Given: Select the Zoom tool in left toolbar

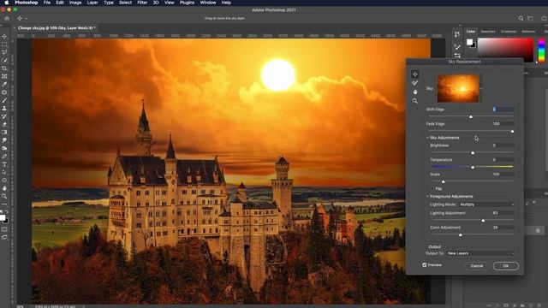Looking at the screenshot, I should (4, 196).
